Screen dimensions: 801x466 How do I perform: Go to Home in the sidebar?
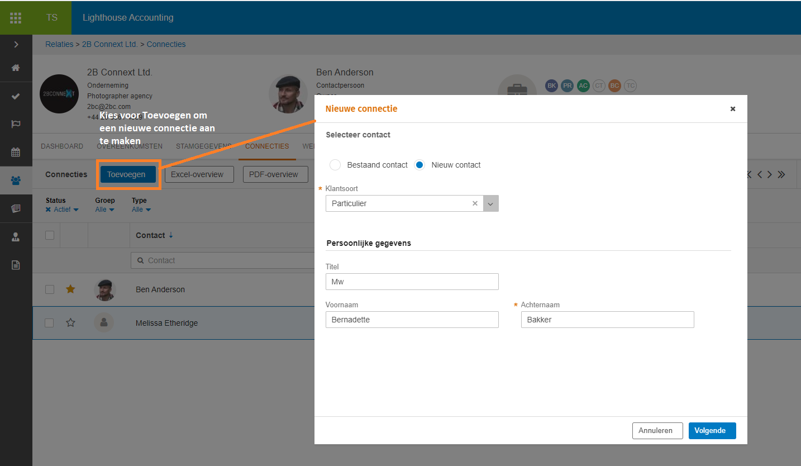(16, 68)
